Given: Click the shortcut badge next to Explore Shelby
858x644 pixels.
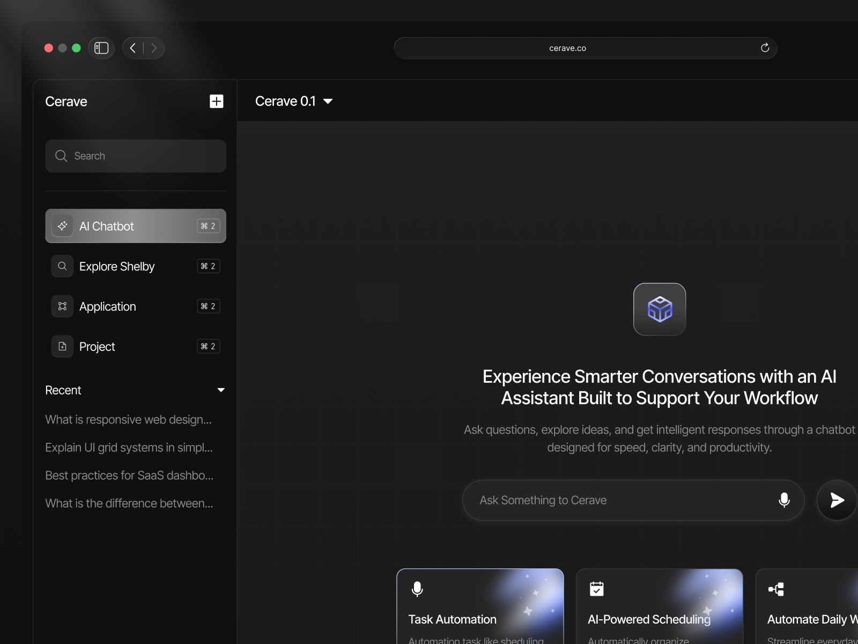Looking at the screenshot, I should tap(209, 266).
